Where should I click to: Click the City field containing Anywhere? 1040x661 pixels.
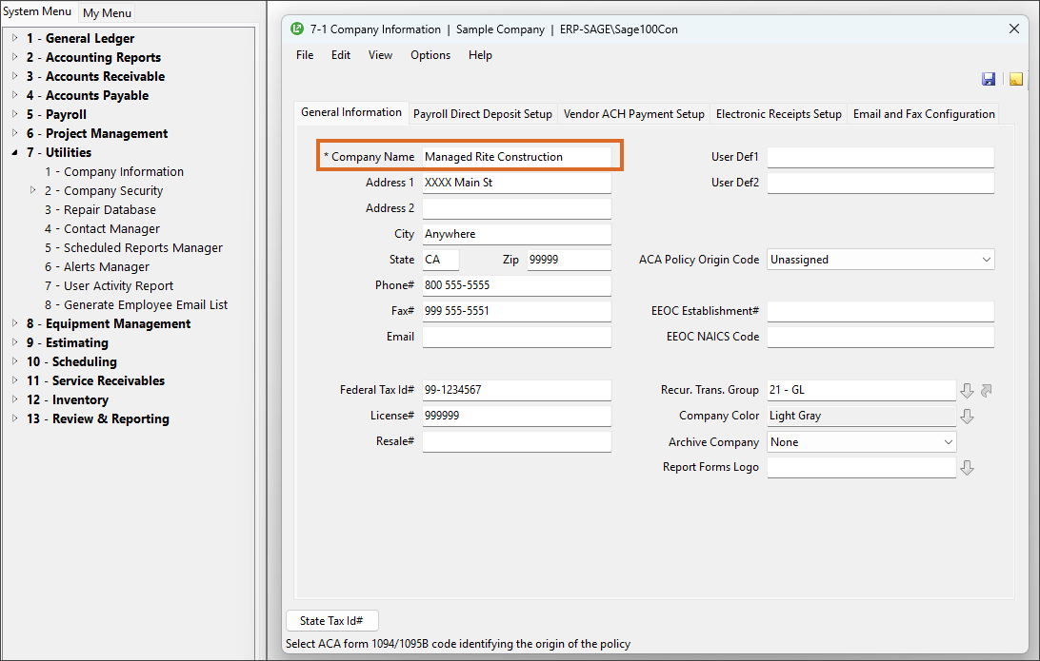pyautogui.click(x=517, y=234)
